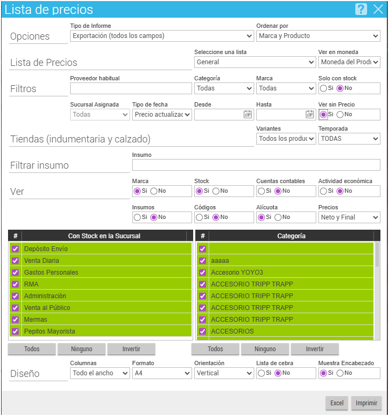Select No for Ver sin Precio
The width and height of the screenshot is (389, 416).
pos(340,115)
